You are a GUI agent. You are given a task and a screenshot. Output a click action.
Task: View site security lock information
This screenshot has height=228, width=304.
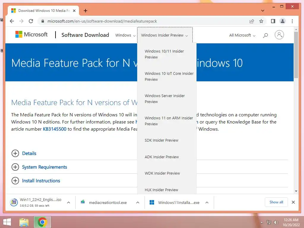43,21
